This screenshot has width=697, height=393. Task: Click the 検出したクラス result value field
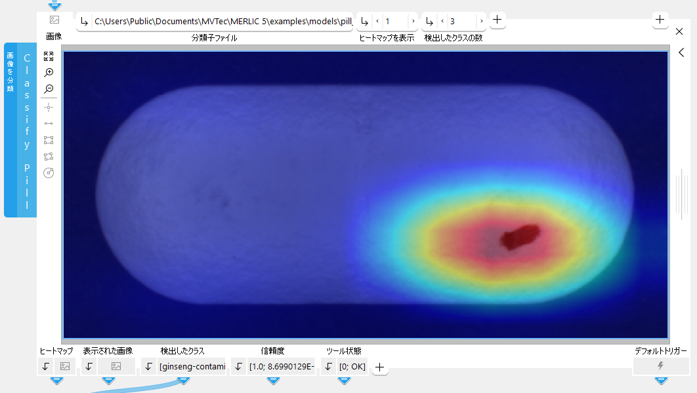[192, 367]
